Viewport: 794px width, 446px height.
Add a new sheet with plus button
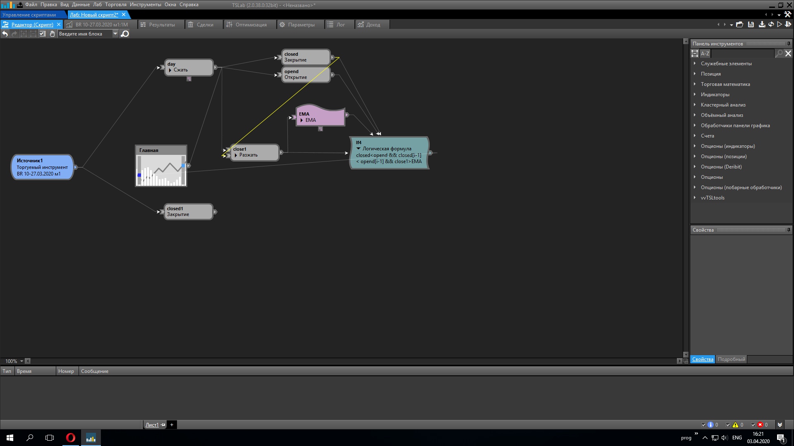point(172,425)
